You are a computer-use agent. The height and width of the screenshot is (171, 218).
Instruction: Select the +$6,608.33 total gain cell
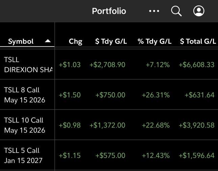(196, 65)
